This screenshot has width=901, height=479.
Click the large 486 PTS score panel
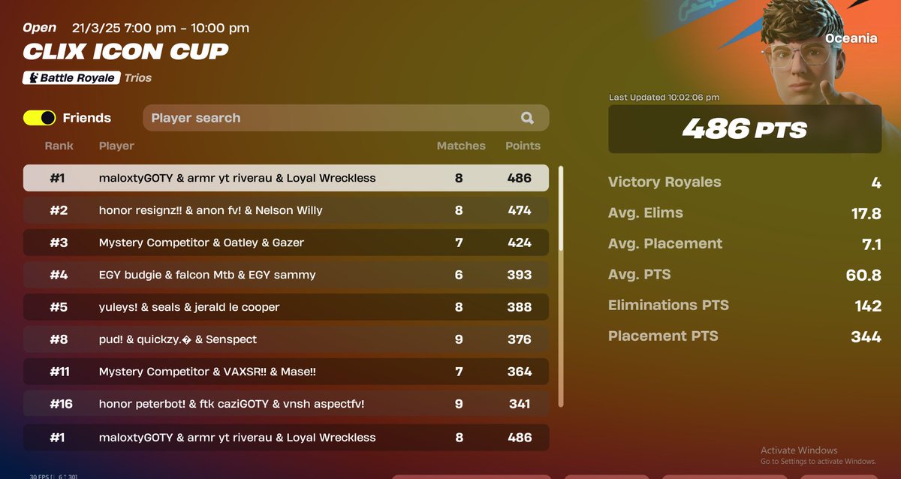tap(745, 129)
